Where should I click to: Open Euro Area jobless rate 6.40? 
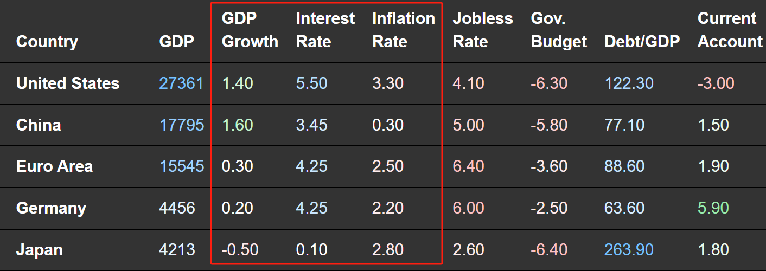point(469,166)
